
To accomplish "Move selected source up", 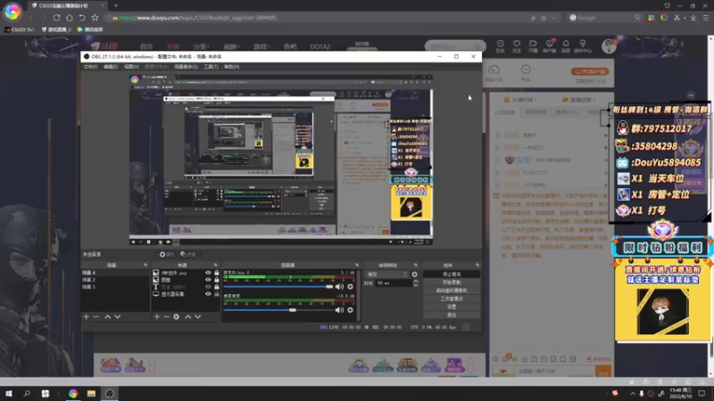I will pos(187,316).
